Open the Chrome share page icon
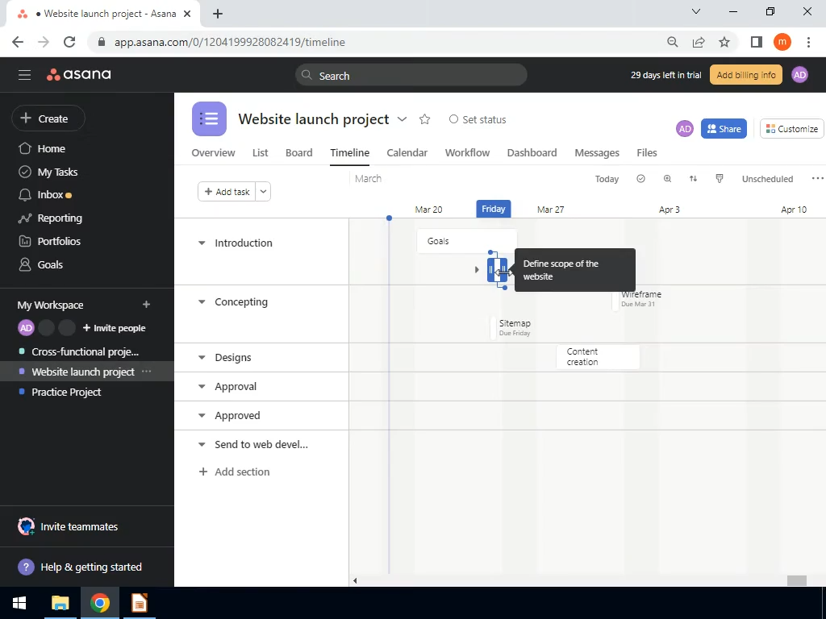The height and width of the screenshot is (619, 826). 699,42
